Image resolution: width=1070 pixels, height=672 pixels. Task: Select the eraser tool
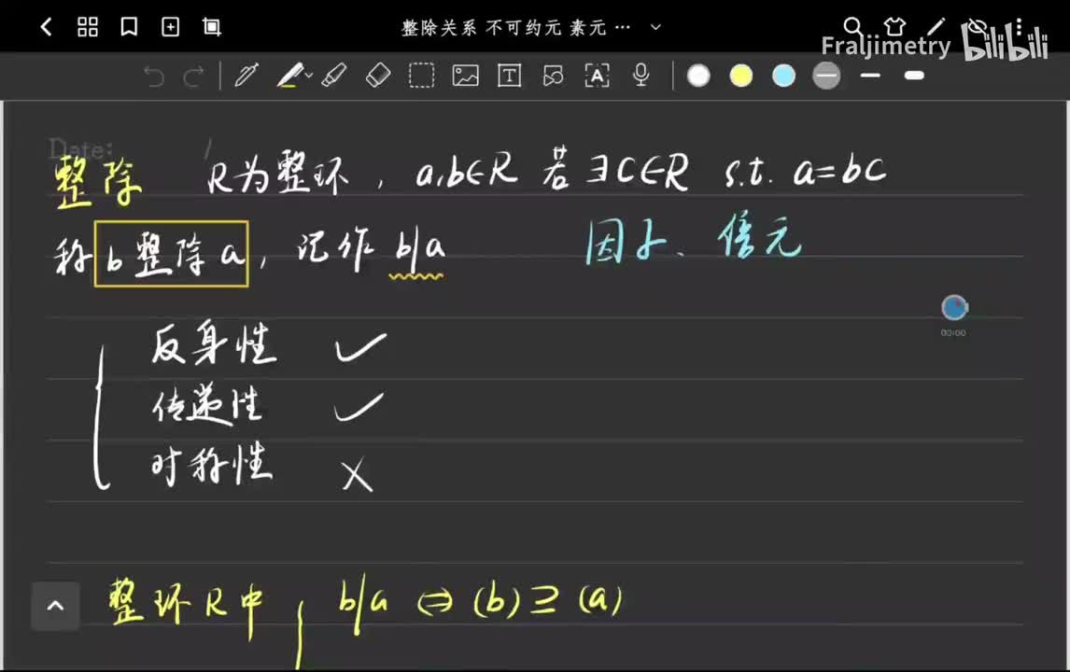[x=378, y=75]
